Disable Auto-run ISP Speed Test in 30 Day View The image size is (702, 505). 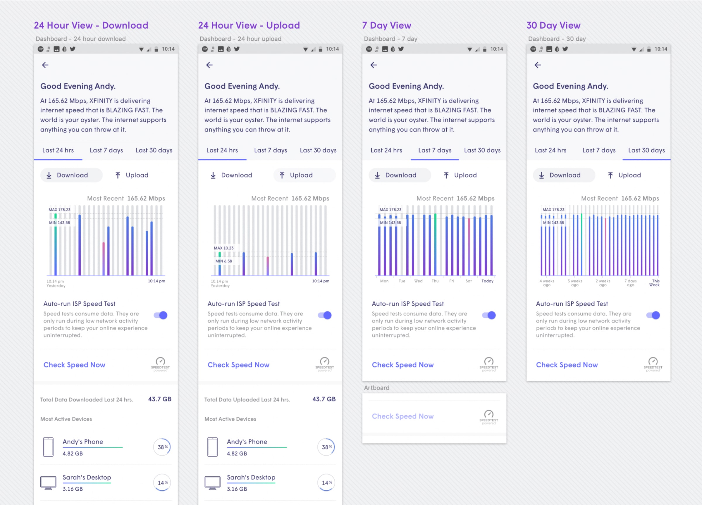[653, 315]
